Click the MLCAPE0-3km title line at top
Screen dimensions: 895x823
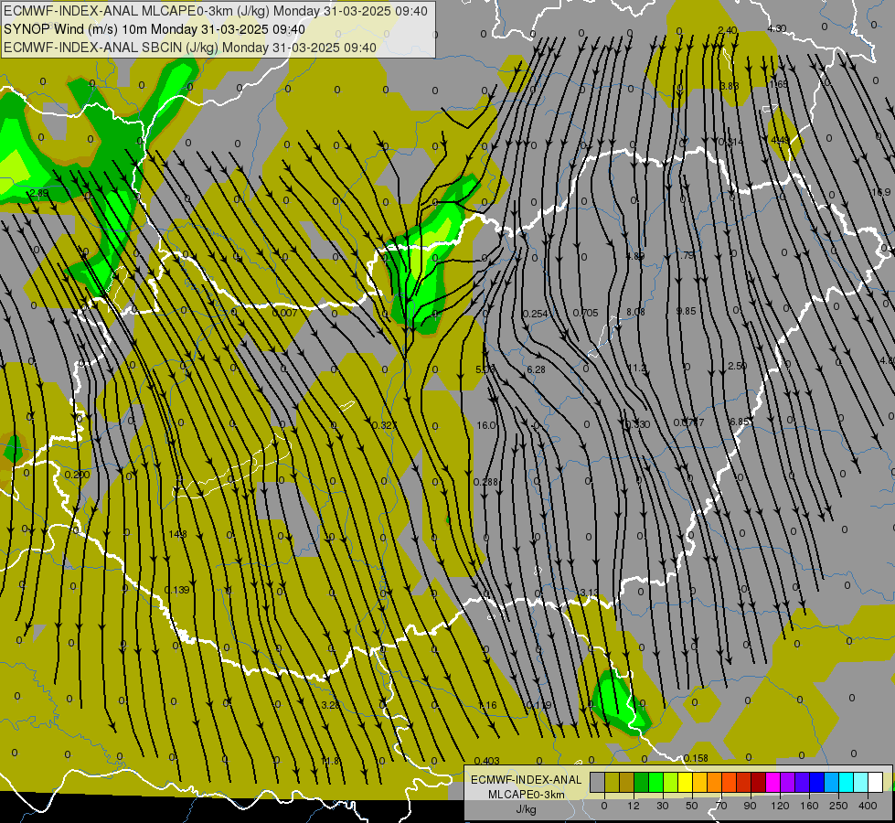pos(215,11)
